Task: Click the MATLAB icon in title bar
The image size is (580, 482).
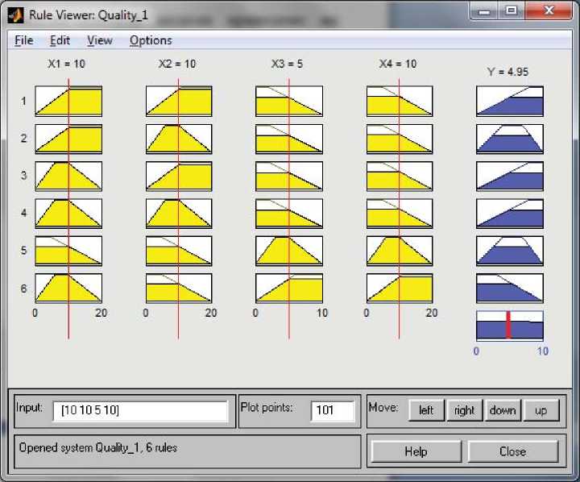Action: [16, 15]
